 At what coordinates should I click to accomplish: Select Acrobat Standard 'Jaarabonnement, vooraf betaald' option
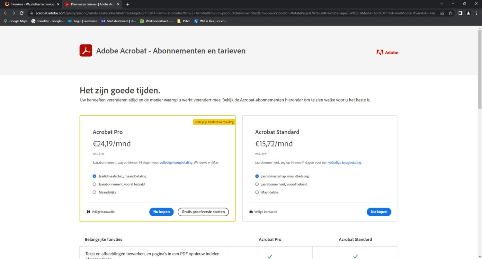(x=257, y=184)
